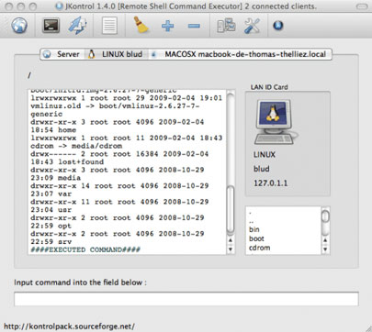This screenshot has height=332, width=372.
Task: Click the command input field
Action: [186, 299]
